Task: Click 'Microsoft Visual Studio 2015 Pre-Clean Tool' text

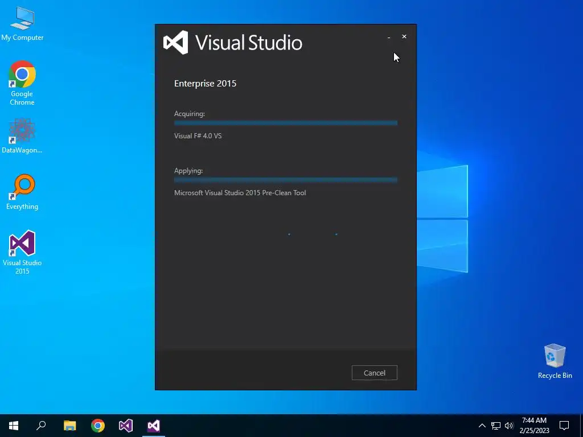Action: pos(240,192)
